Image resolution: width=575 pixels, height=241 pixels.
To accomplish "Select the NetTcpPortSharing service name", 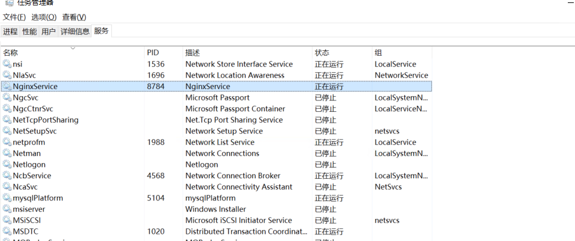I will coord(46,120).
